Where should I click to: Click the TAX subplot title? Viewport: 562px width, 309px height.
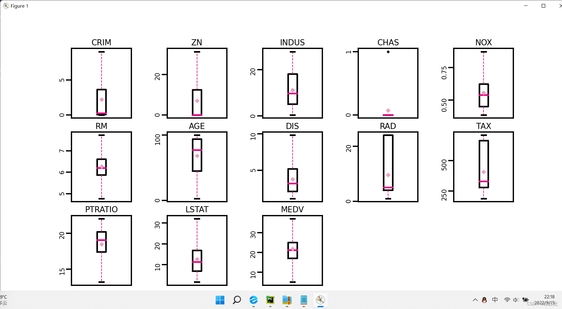coord(484,126)
